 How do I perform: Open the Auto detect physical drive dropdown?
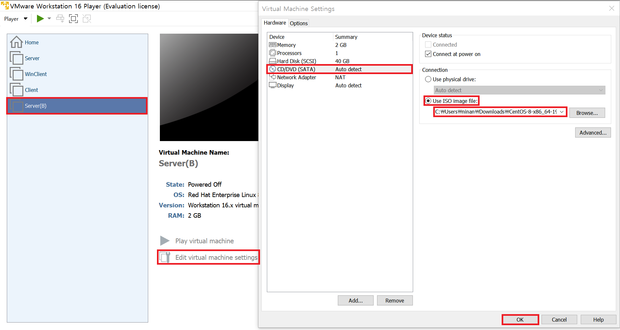click(519, 90)
